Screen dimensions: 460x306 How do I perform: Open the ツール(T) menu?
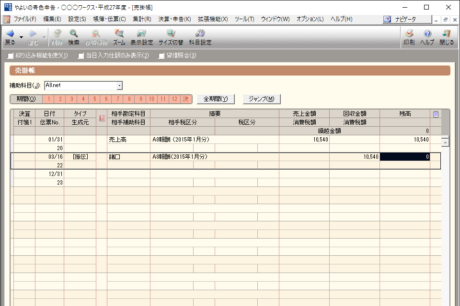point(244,19)
